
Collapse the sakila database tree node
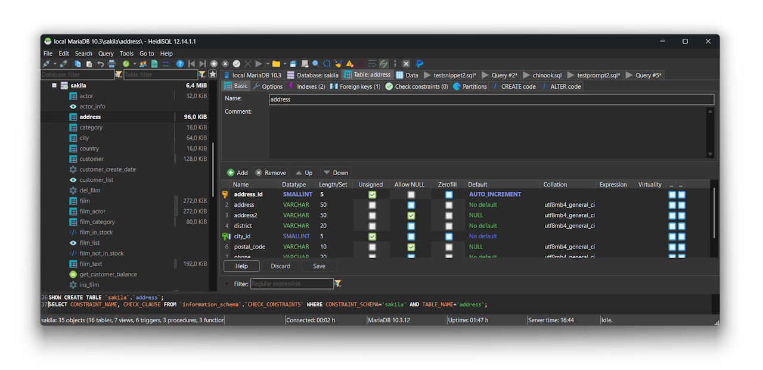[54, 85]
